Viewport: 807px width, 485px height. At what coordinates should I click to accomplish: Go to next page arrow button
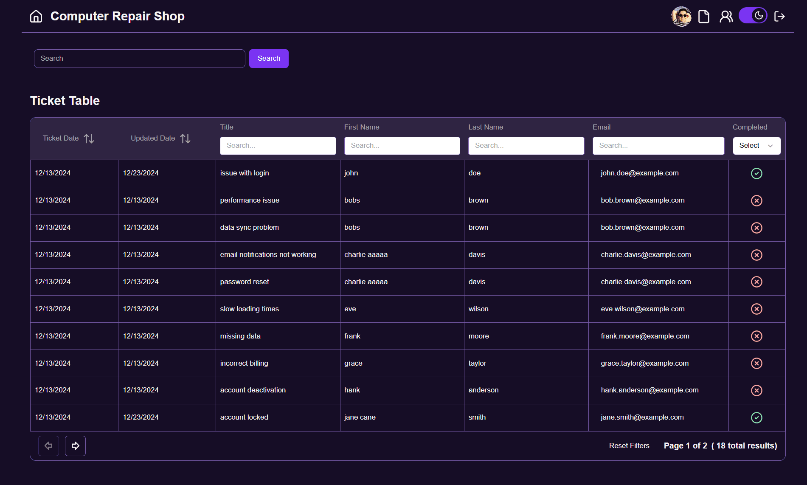point(75,446)
